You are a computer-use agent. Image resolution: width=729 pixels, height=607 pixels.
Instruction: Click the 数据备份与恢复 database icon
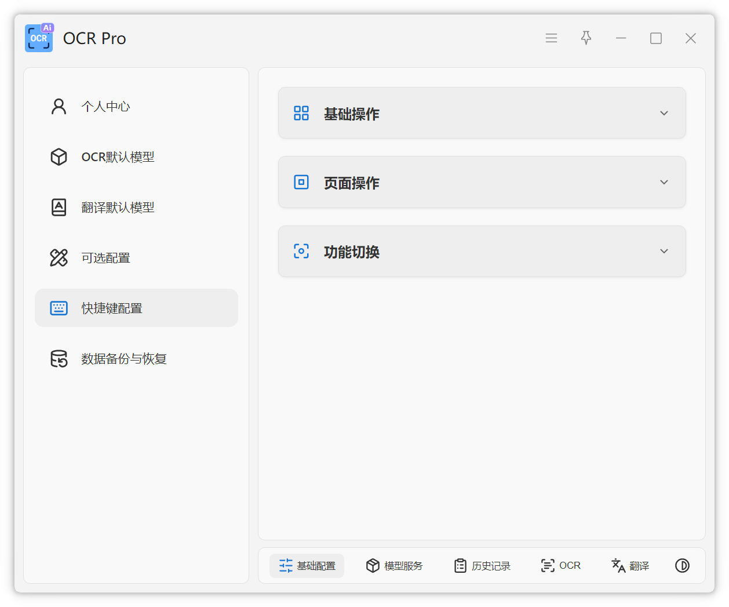tap(59, 359)
